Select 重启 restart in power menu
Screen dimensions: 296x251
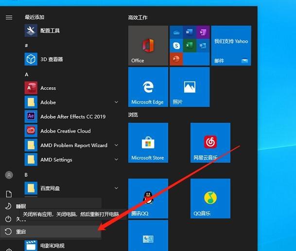tap(51, 232)
